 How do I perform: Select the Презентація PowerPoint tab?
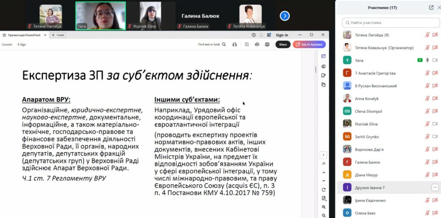click(24, 35)
